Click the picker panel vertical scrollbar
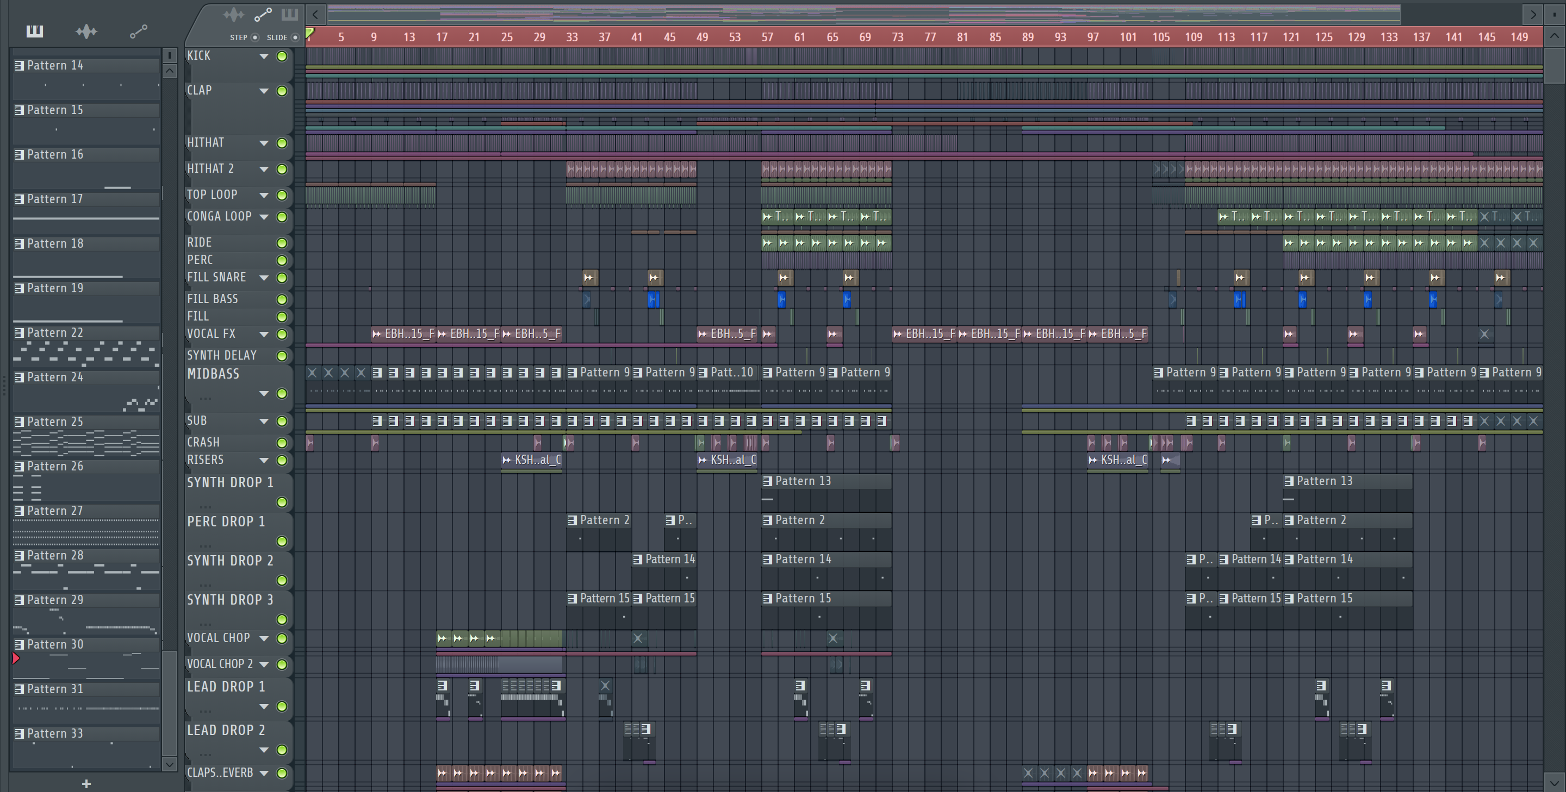 (170, 703)
